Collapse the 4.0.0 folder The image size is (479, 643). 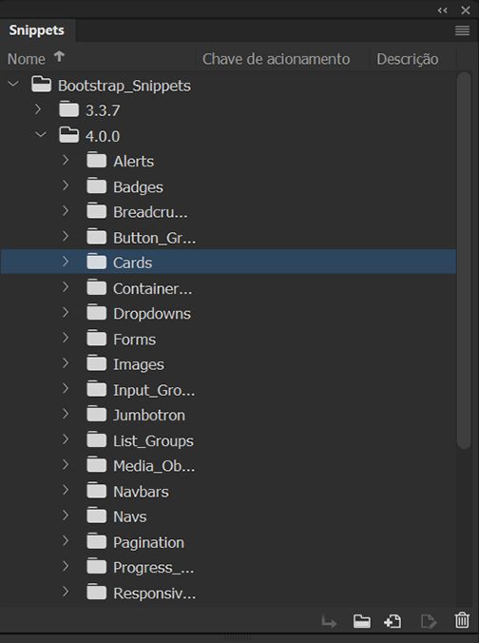point(41,134)
